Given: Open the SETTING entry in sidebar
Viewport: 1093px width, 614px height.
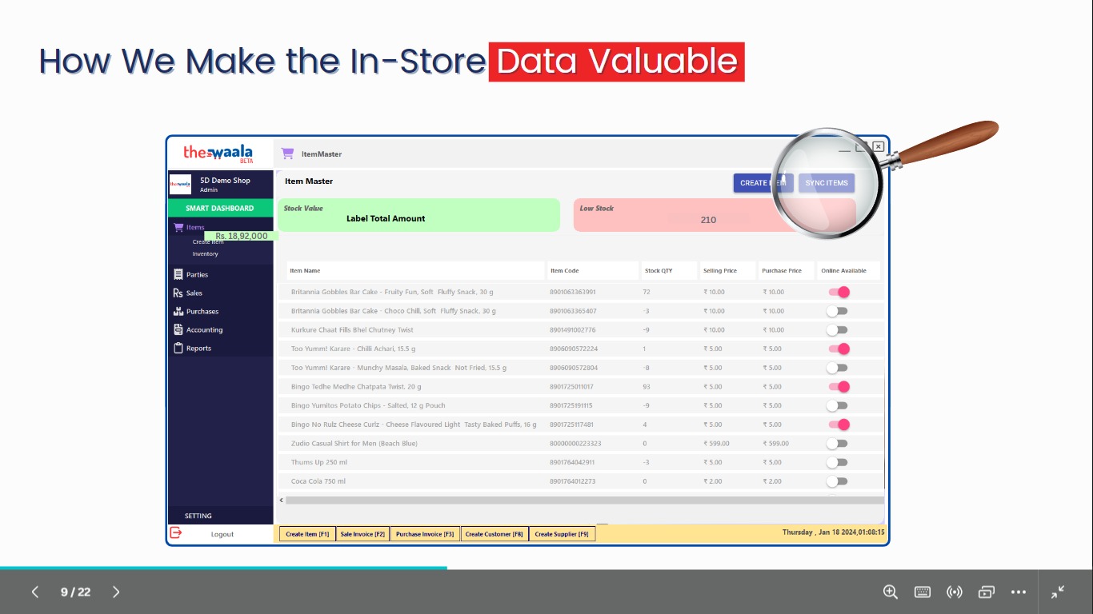Looking at the screenshot, I should pyautogui.click(x=198, y=516).
